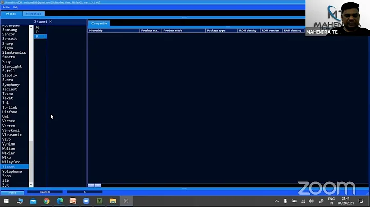Select Sharp in the brand list
Screen dimensions: 370x207
[8, 43]
